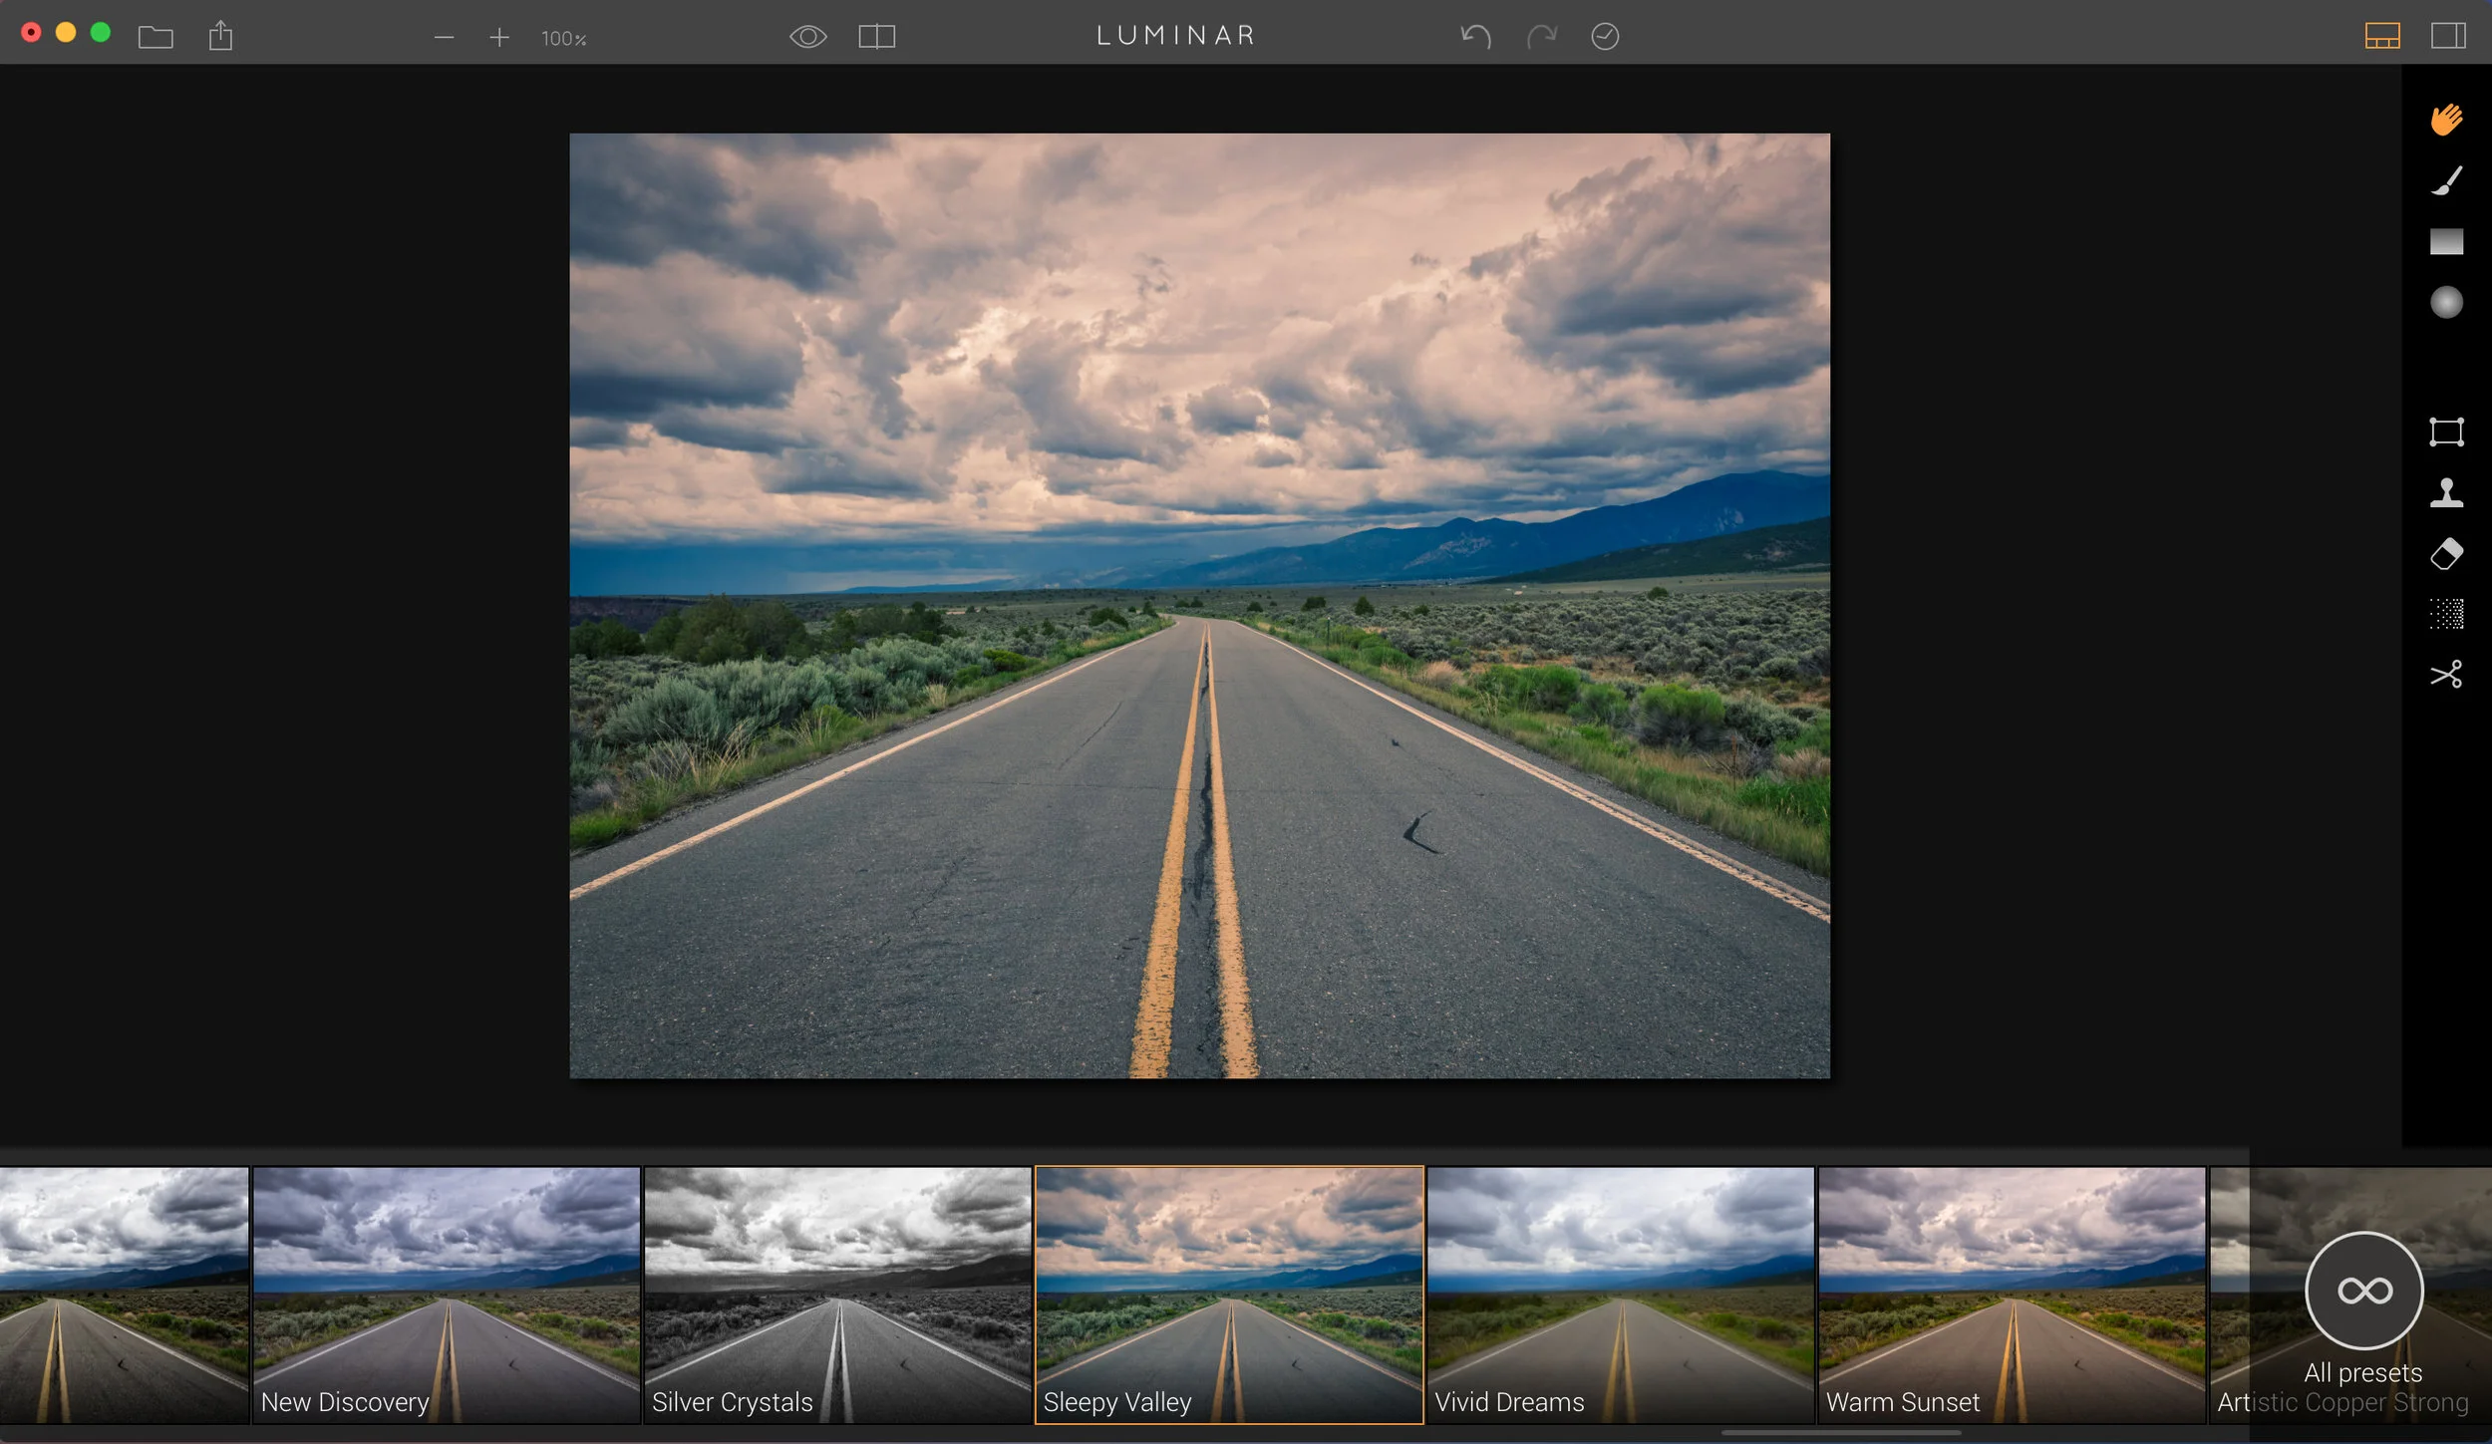Image resolution: width=2492 pixels, height=1444 pixels.
Task: Activate the Transform tool
Action: click(2446, 432)
